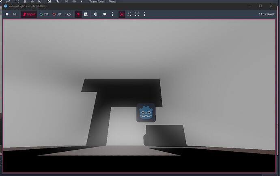Toggle selection visibility eye icon
This screenshot has width=280, height=176.
pyautogui.click(x=69, y=14)
